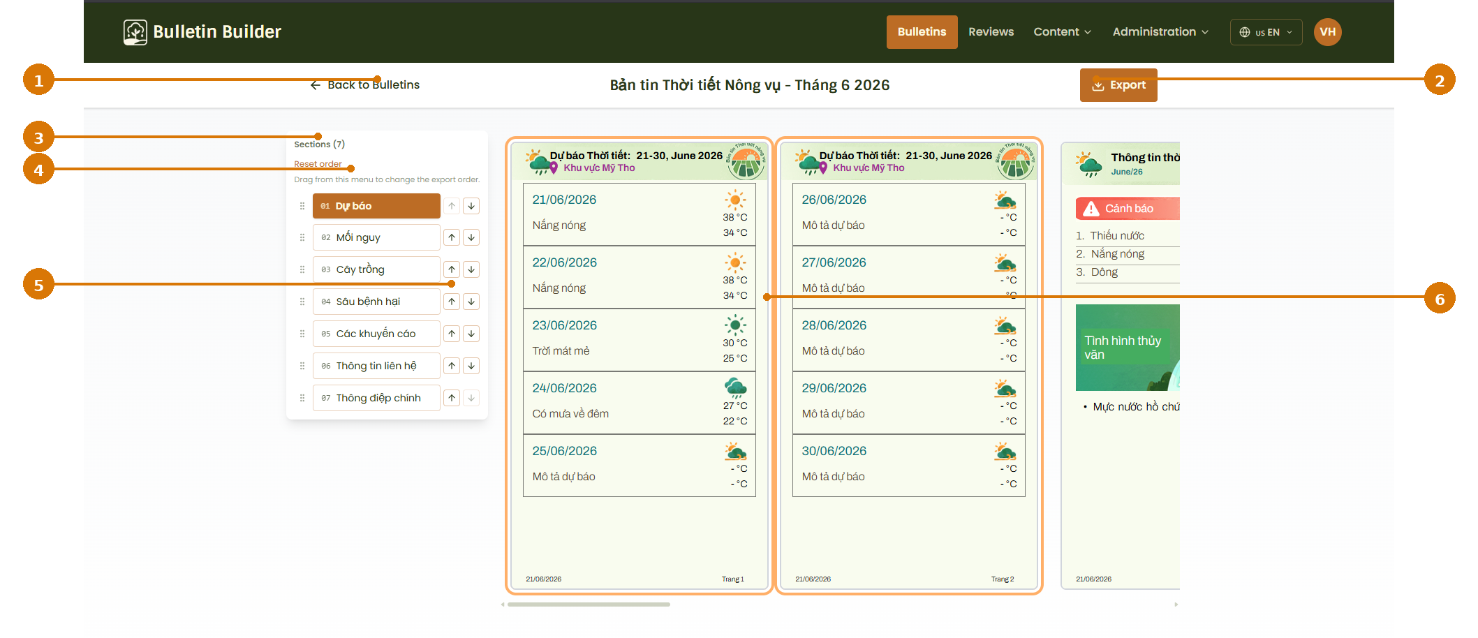Grab the drag handle for Thông diệp chính

(x=302, y=398)
